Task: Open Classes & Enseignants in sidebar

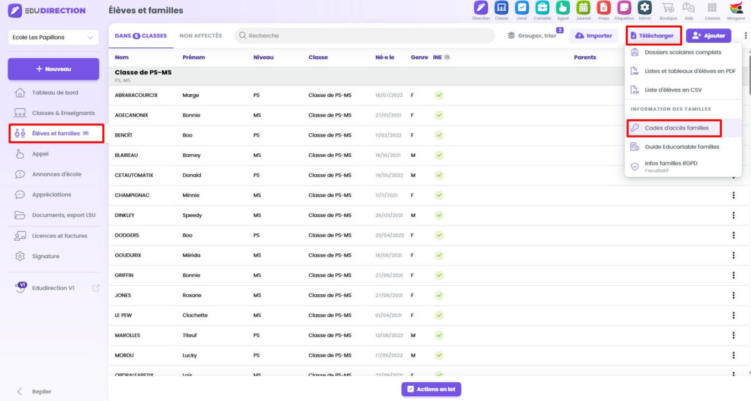Action: click(54, 113)
